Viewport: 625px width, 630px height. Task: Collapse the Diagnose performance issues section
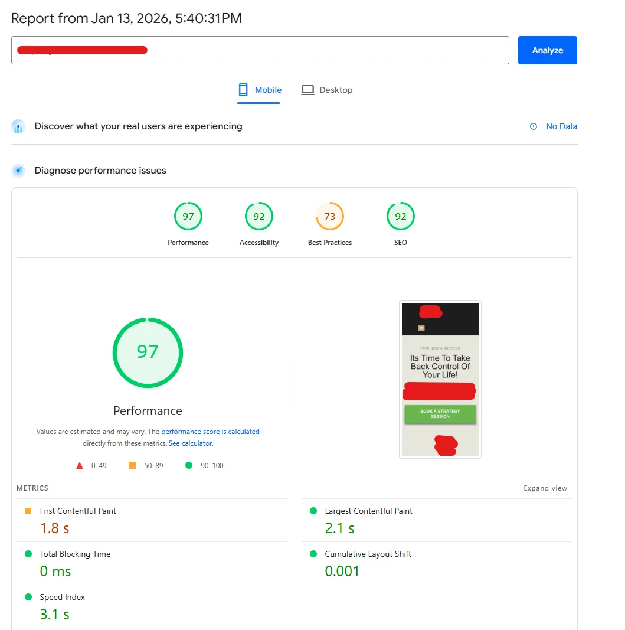coord(100,170)
